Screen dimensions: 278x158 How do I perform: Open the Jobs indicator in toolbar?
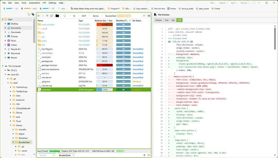point(62,8)
